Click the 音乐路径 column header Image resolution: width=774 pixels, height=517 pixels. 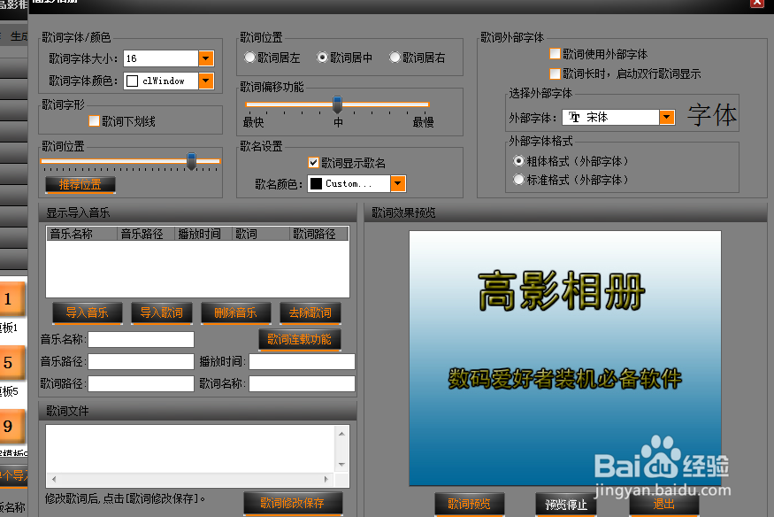pos(146,234)
